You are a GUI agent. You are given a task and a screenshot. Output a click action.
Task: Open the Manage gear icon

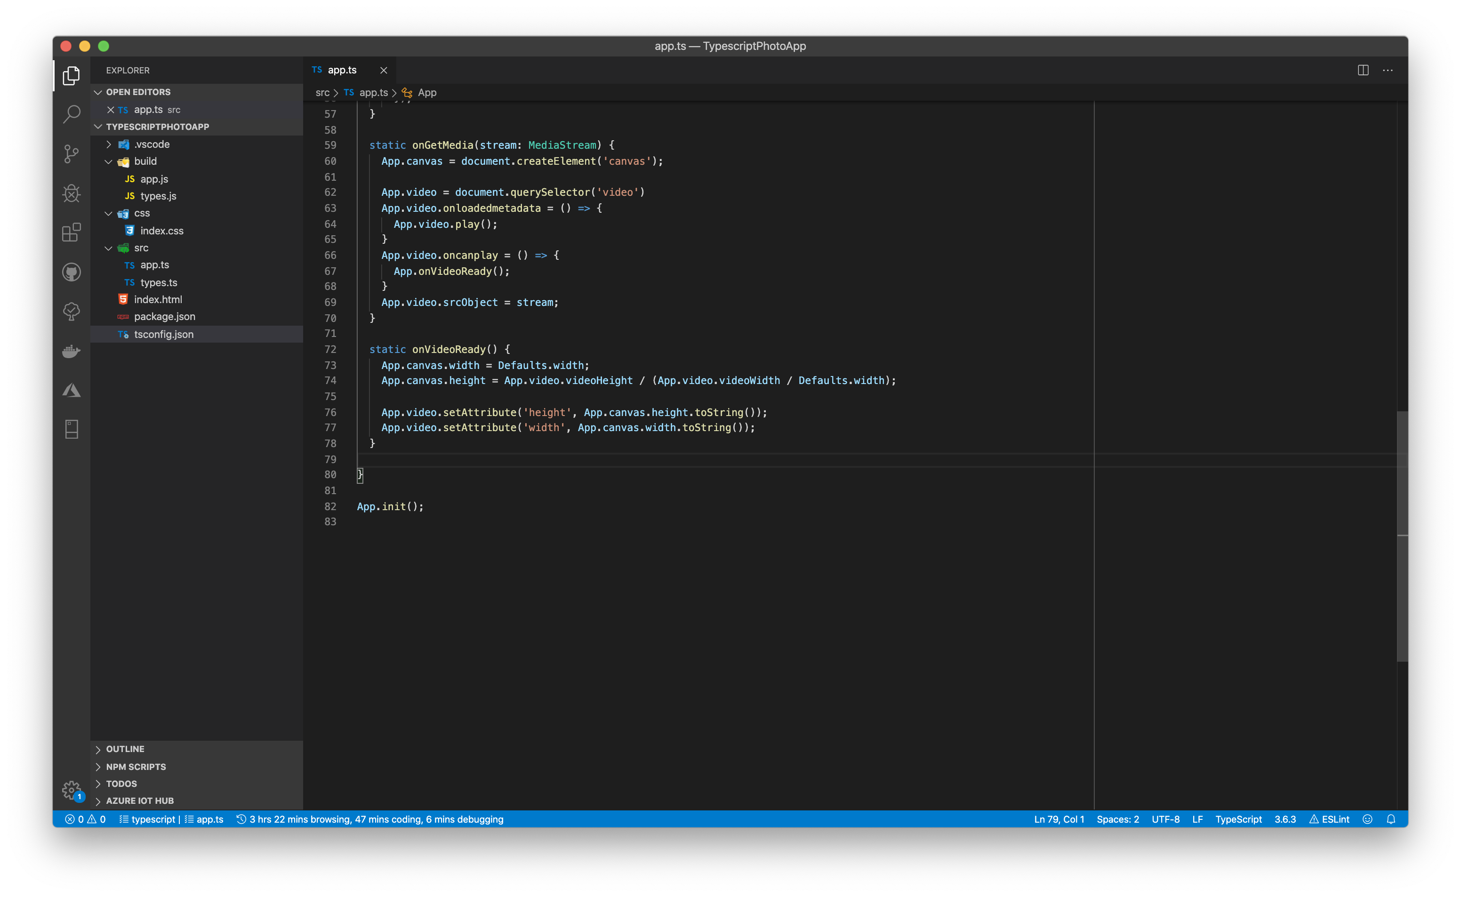(x=71, y=790)
